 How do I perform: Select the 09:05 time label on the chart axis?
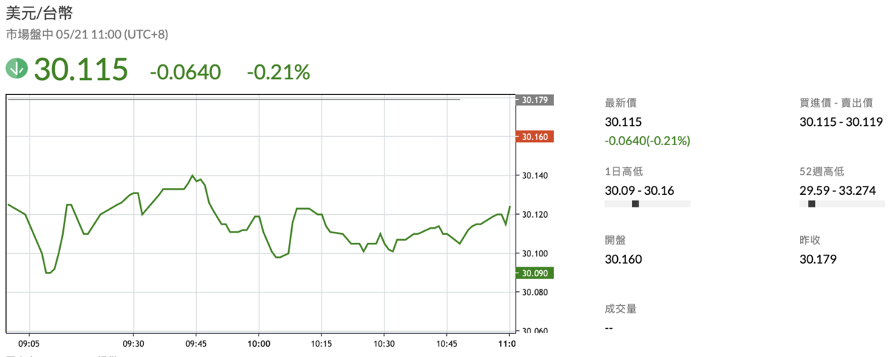[x=29, y=344]
